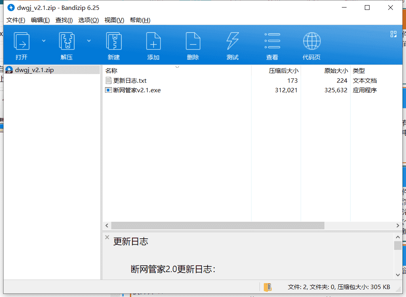Click the sort indicator chevron above the 名称 column
This screenshot has height=297, width=406.
(177, 67)
